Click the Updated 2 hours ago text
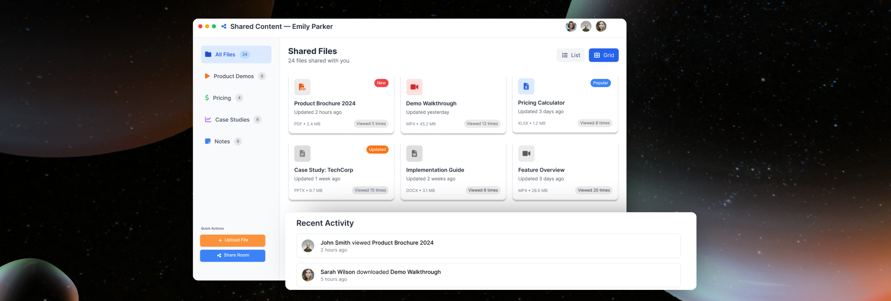The height and width of the screenshot is (301, 891). 317,112
